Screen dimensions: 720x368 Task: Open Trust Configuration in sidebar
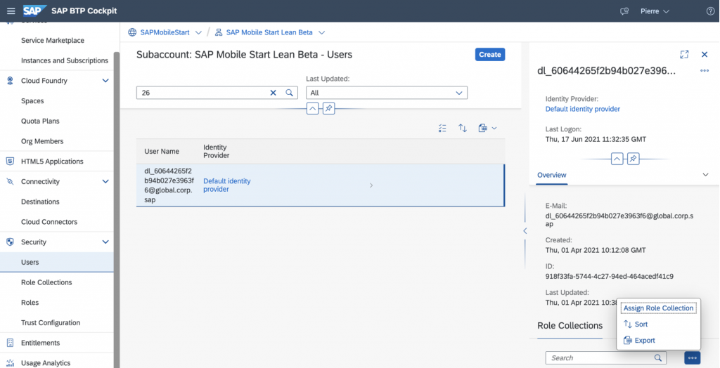[51, 322]
